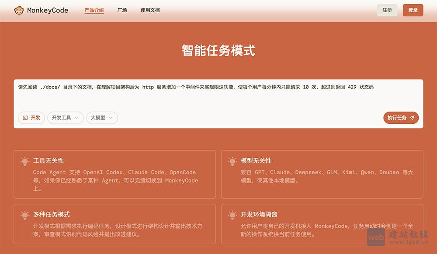Toggle the 开发 task mode
This screenshot has width=437, height=254.
coord(31,118)
